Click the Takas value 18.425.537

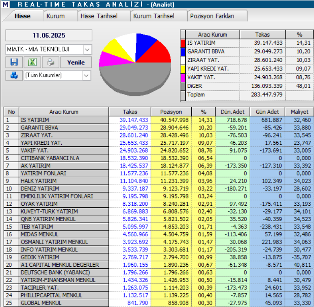point(134,165)
